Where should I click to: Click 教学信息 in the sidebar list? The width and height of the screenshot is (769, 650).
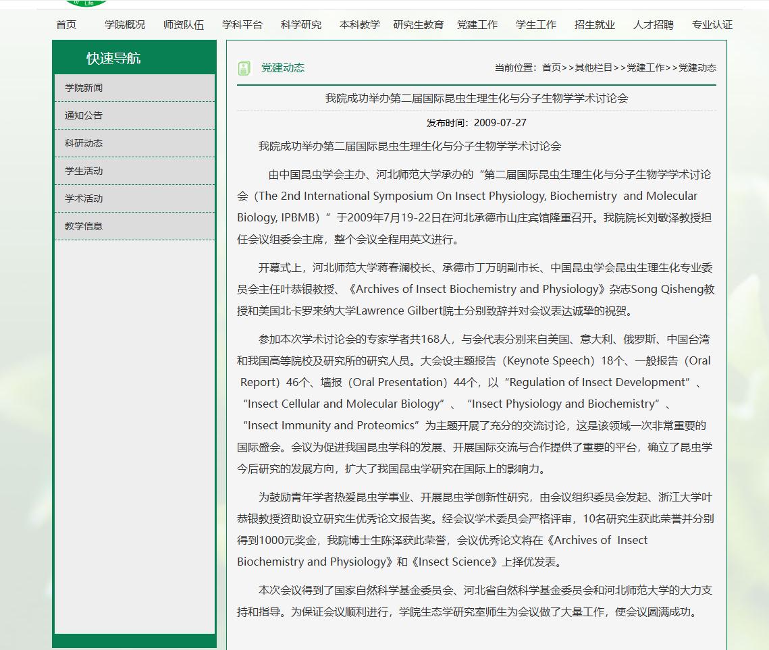coord(84,226)
